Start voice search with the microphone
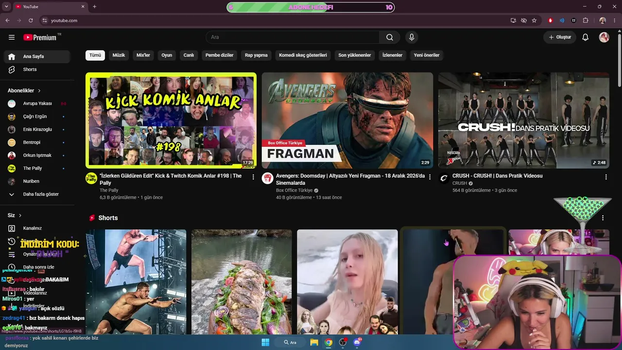Image resolution: width=622 pixels, height=350 pixels. 412,37
